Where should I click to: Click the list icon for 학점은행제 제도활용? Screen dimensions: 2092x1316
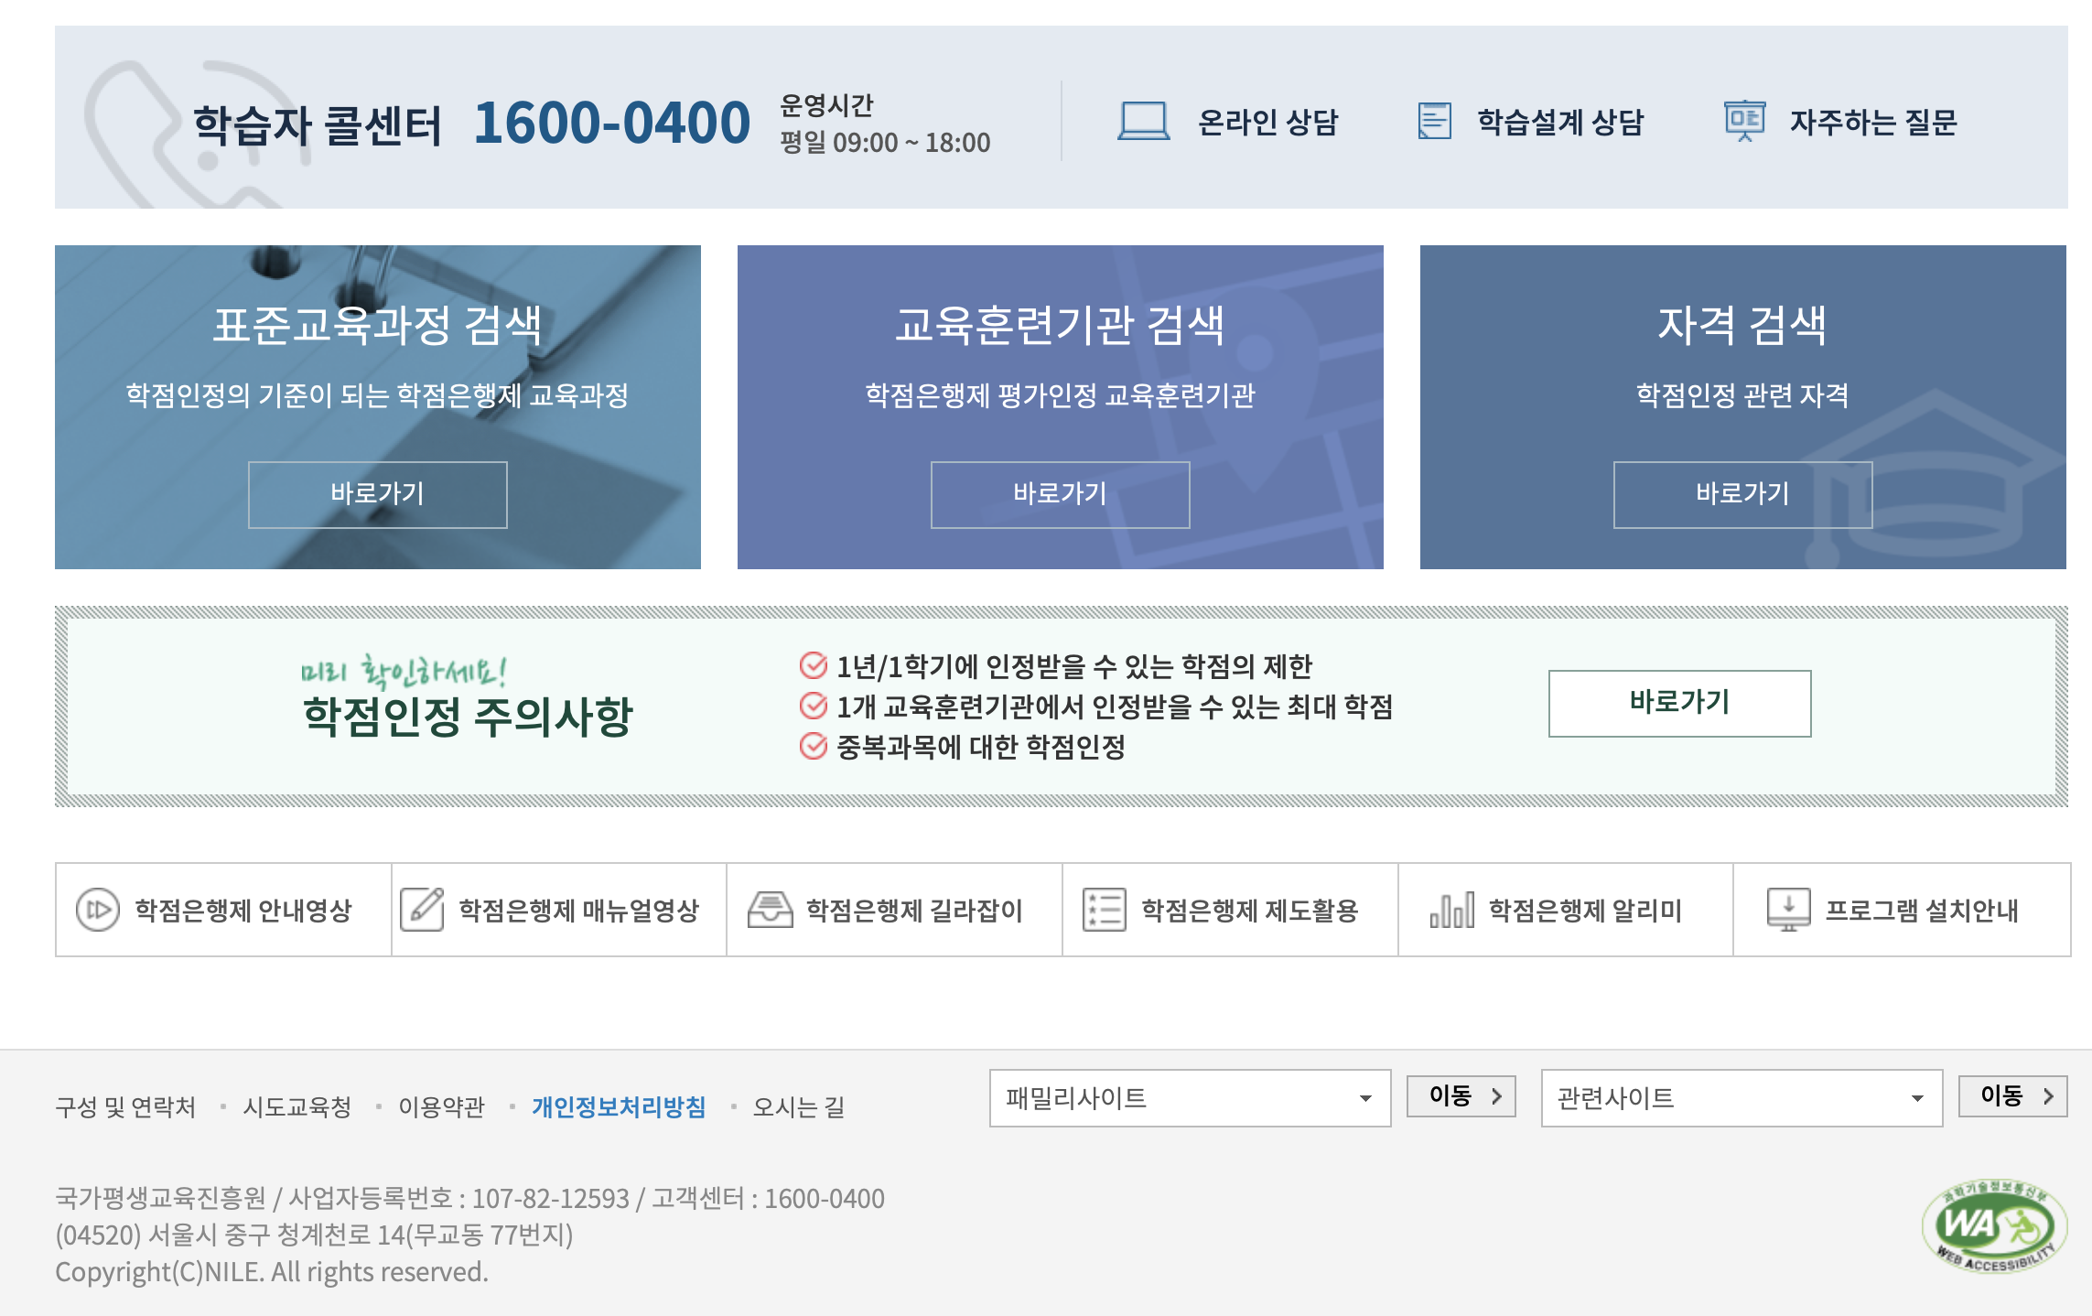pyautogui.click(x=1104, y=910)
